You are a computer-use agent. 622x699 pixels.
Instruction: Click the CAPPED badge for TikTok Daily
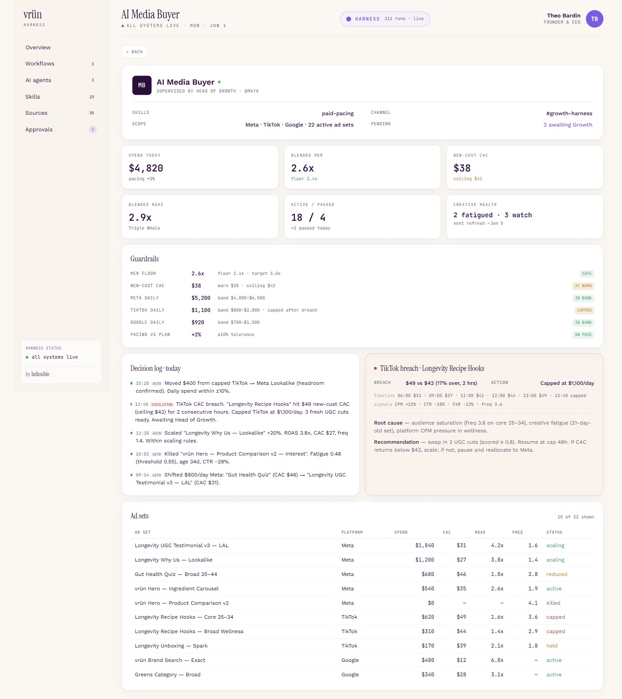584,310
